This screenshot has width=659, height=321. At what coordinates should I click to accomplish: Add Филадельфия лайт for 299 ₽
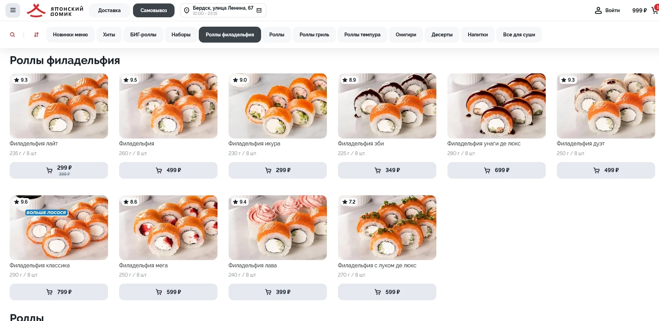[x=59, y=170]
